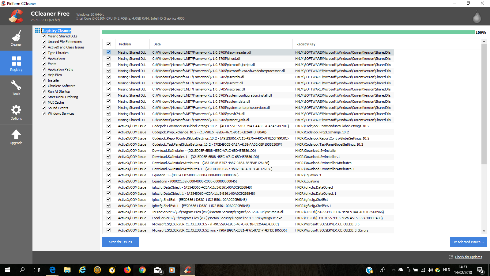Select the Registry Cleaner heading
This screenshot has width=490, height=276.
[56, 31]
